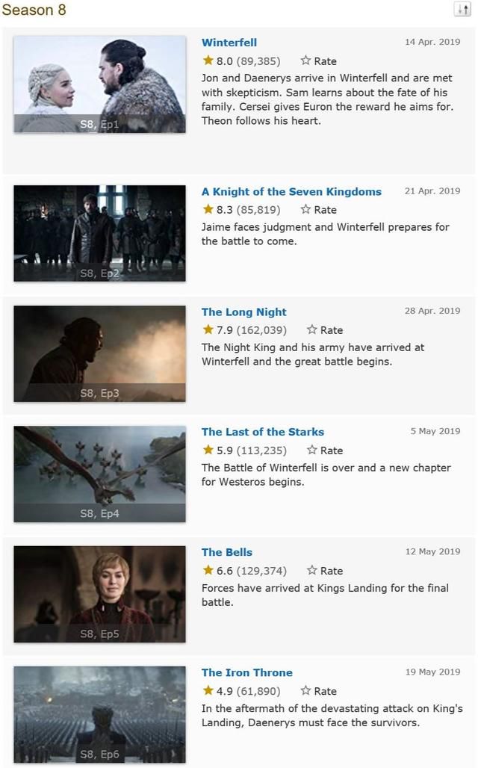Click the Rate star for The Bells
The width and height of the screenshot is (478, 768).
click(312, 570)
